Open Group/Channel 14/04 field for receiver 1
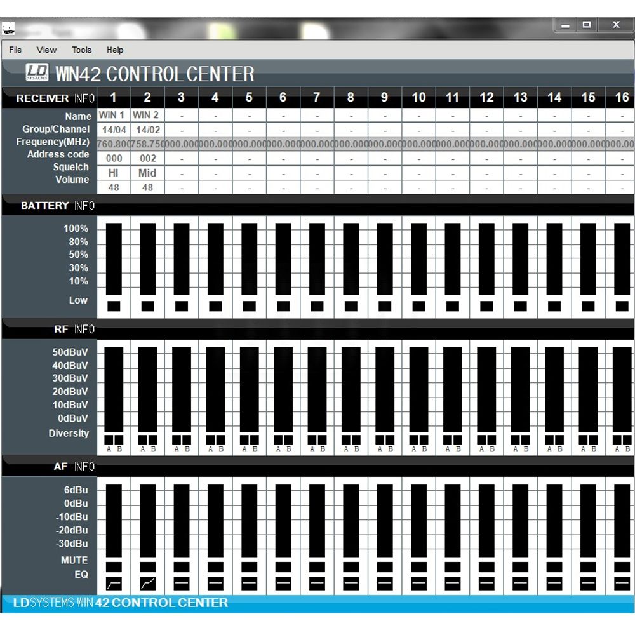Screen dimensions: 635x635 [114, 130]
